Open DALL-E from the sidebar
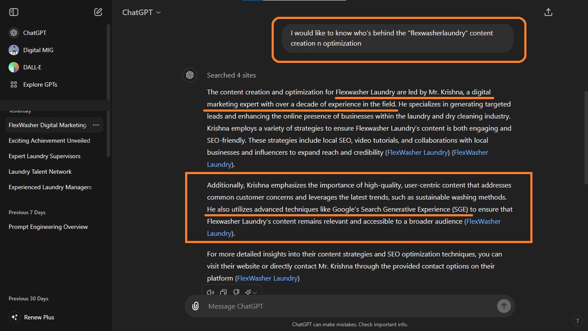The height and width of the screenshot is (331, 588). coord(25,67)
